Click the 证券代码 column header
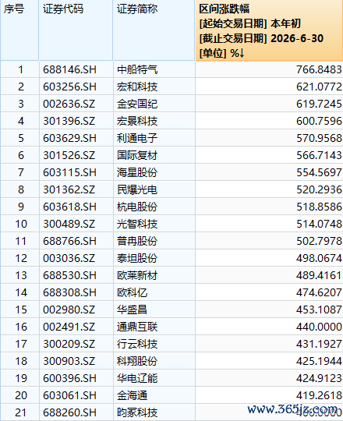This screenshot has width=343, height=421. point(76,30)
